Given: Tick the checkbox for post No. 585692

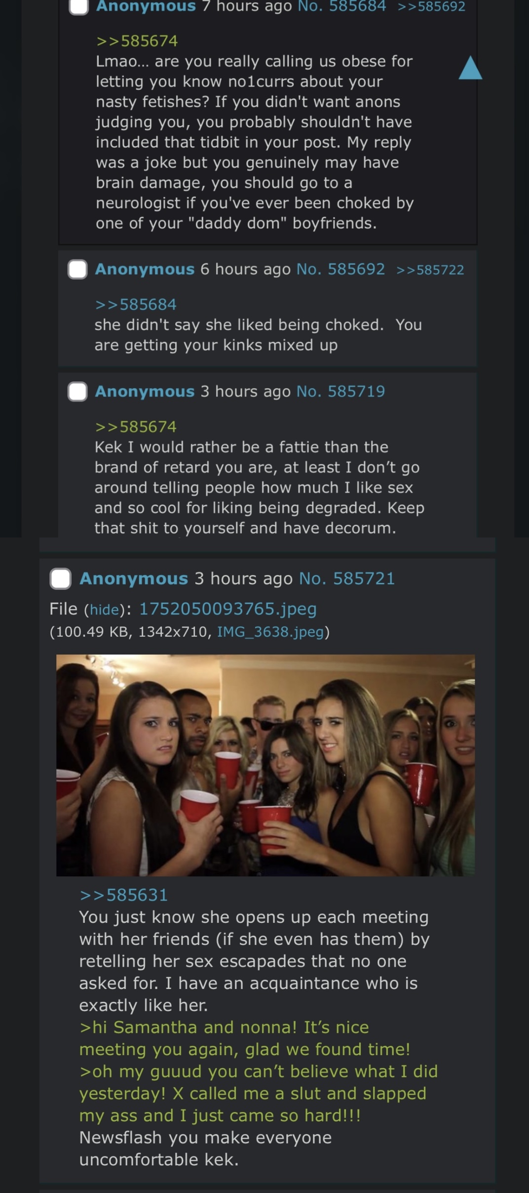Looking at the screenshot, I should [x=77, y=269].
